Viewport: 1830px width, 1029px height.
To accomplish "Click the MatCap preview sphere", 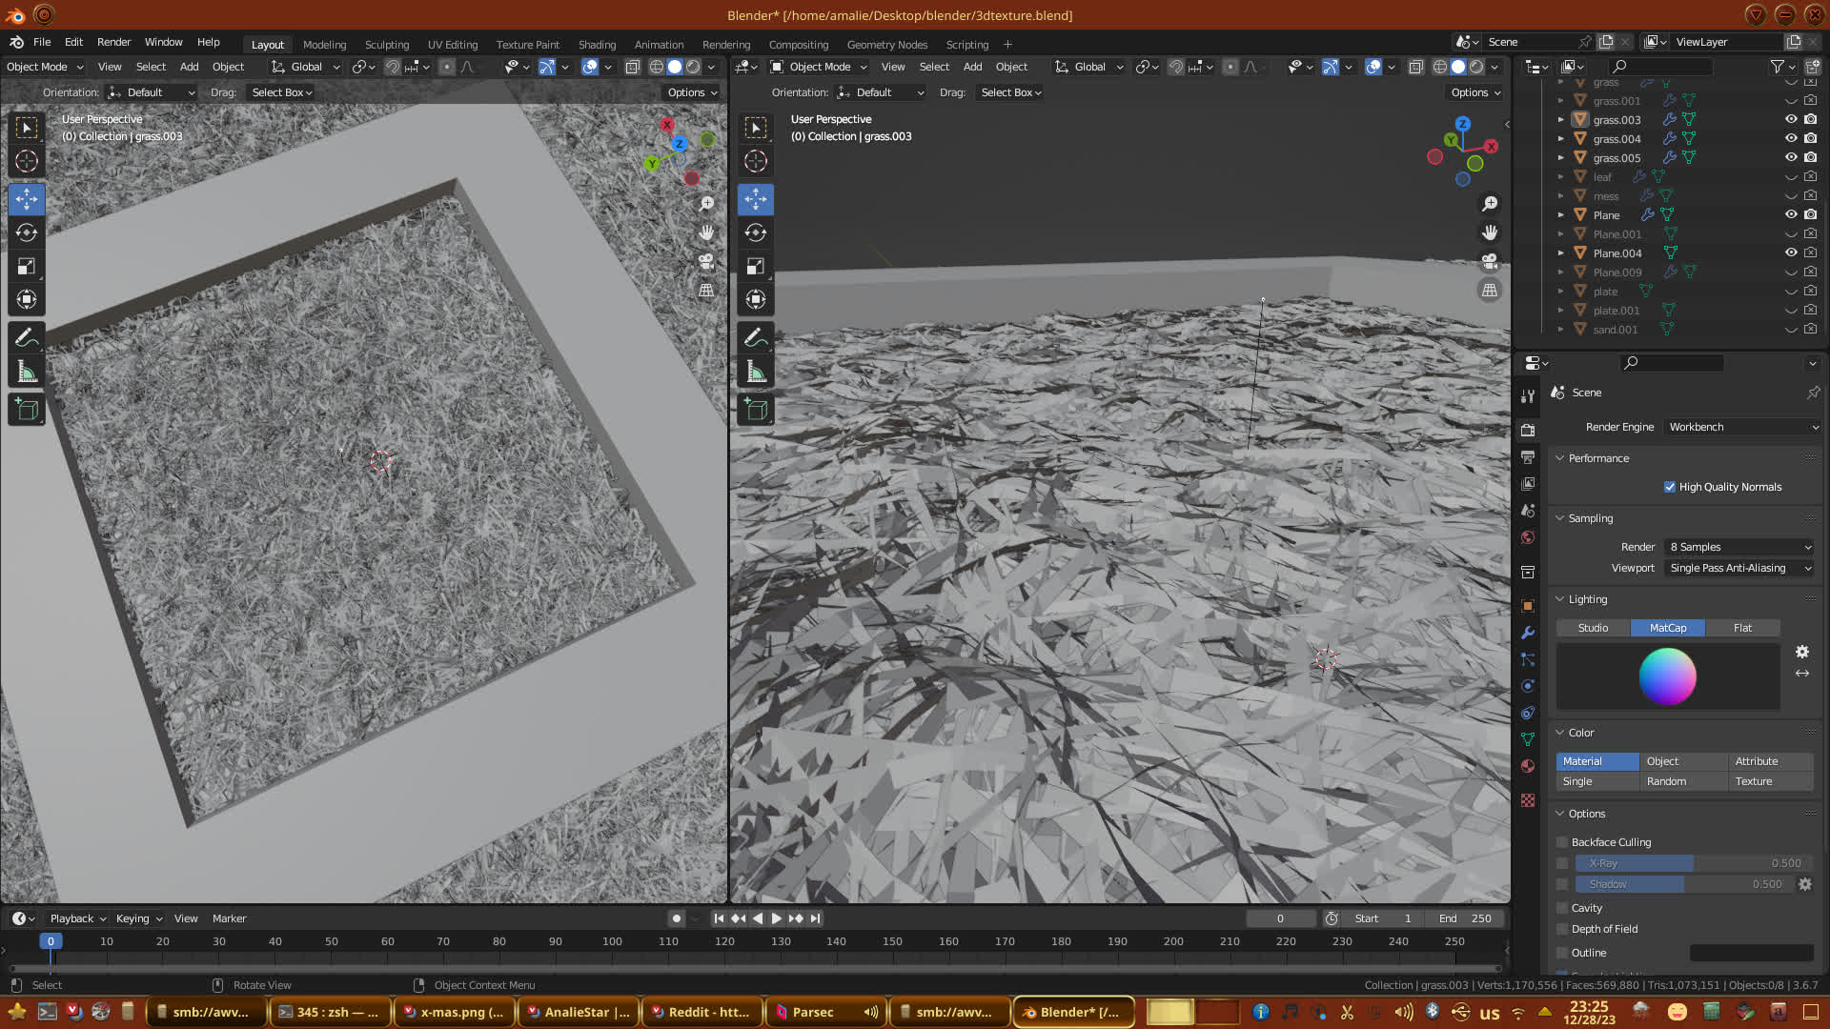I will click(1667, 676).
